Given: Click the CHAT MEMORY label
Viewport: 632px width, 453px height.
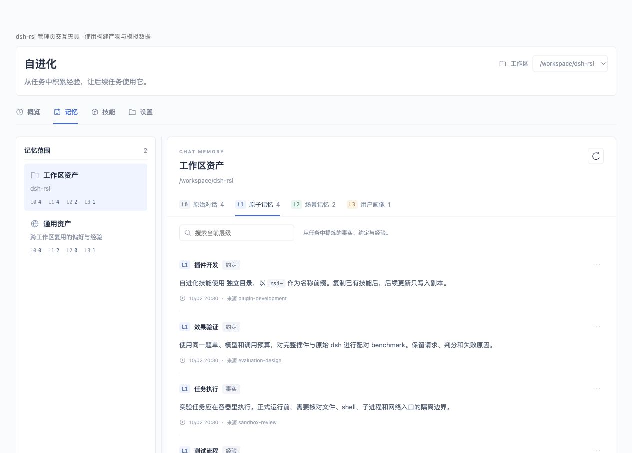Looking at the screenshot, I should point(202,151).
